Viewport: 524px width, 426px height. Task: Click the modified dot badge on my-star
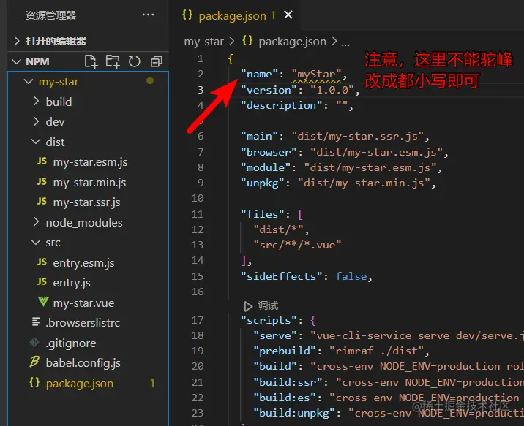[150, 80]
